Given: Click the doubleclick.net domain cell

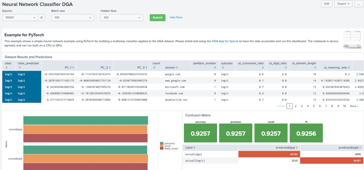Looking at the screenshot, I should click(176, 100).
